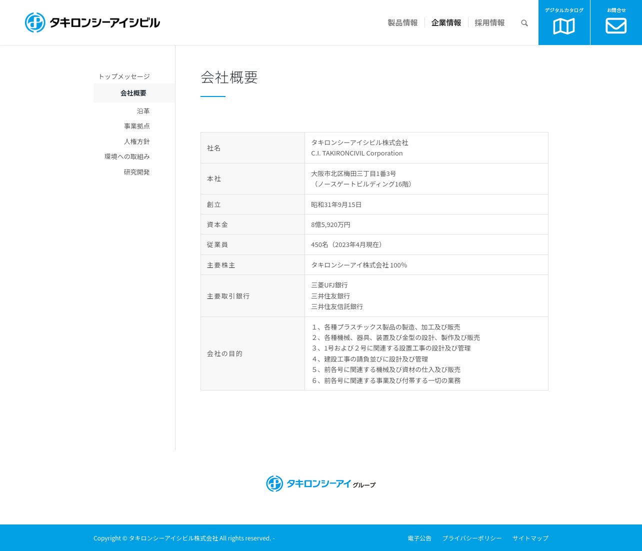Open the 企業情報 menu
The height and width of the screenshot is (551, 642).
446,22
